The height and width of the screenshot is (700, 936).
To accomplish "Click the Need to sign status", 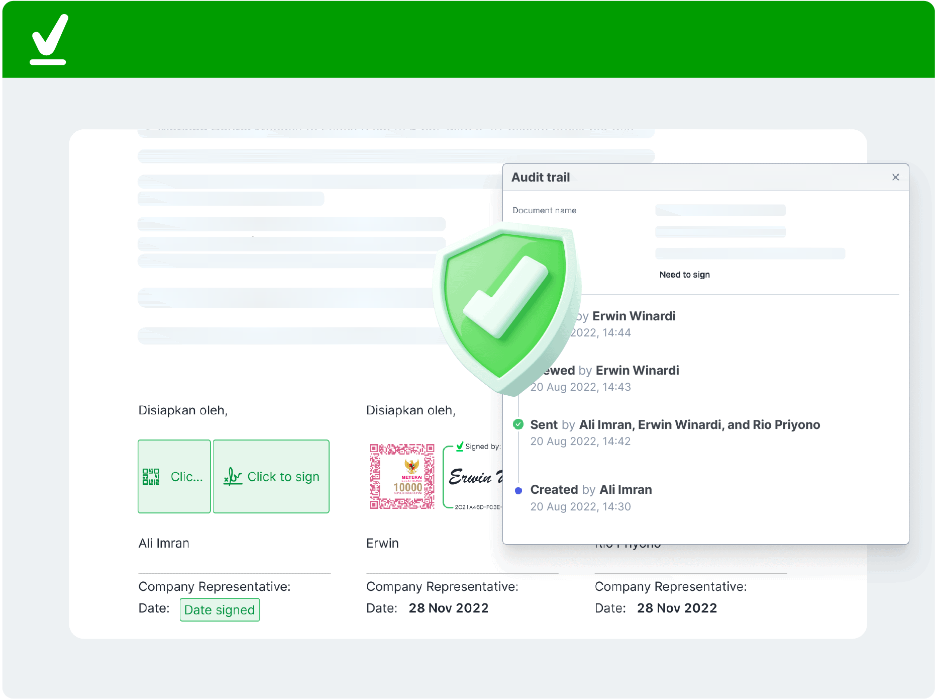I will [x=684, y=275].
